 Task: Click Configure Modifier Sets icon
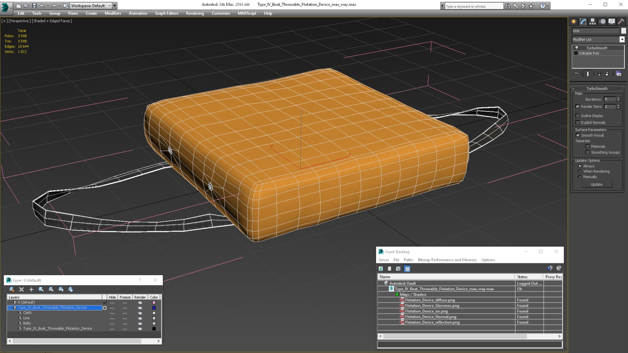619,74
